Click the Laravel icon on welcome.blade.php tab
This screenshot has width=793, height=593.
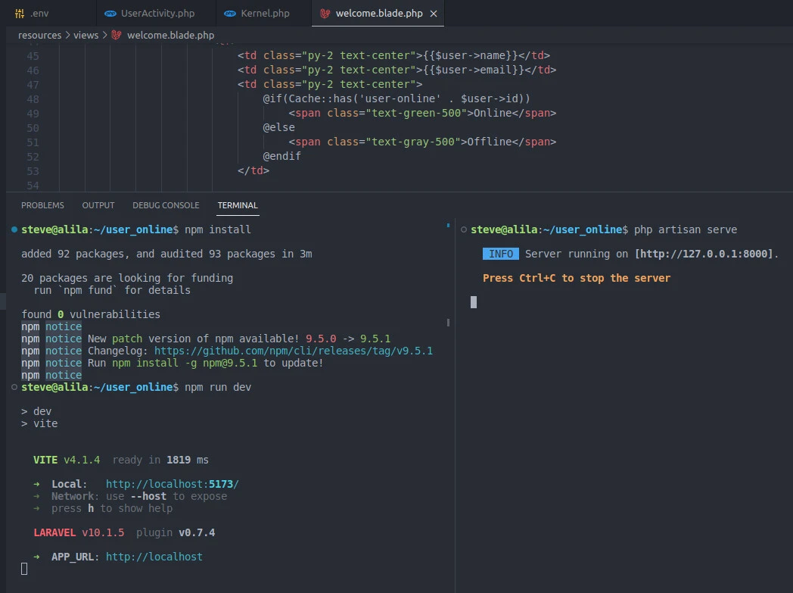(x=325, y=13)
